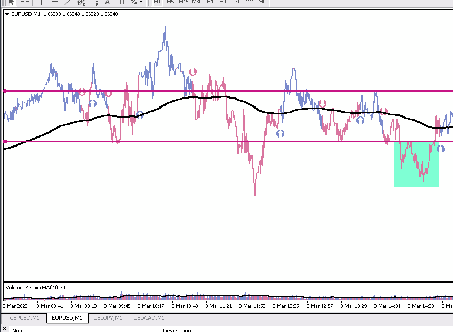Pick the text 'A' tool
This screenshot has width=453, height=332.
[x=107, y=2]
